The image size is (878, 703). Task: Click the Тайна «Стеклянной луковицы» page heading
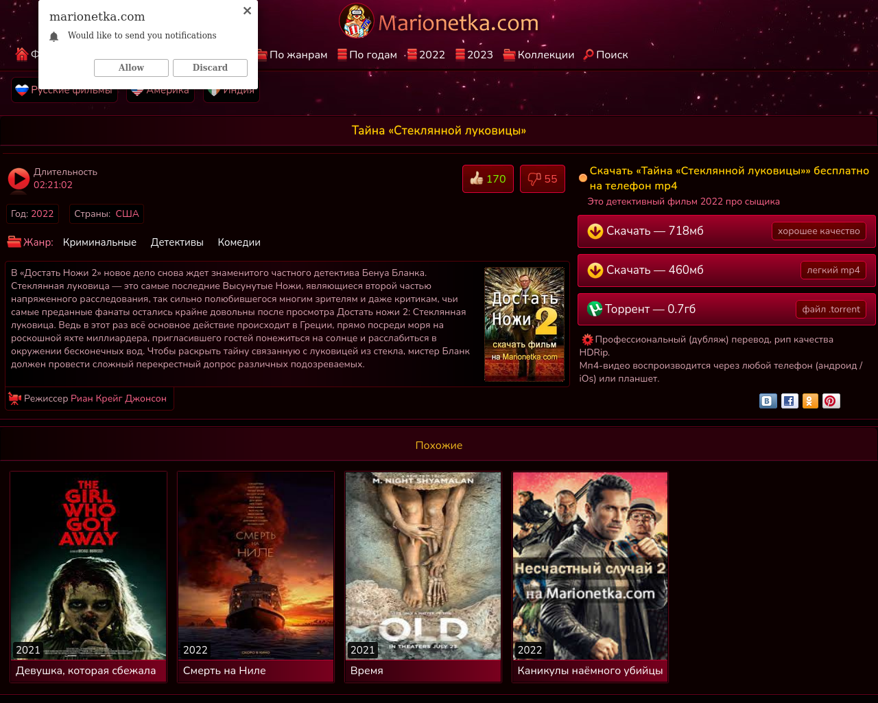pos(439,130)
